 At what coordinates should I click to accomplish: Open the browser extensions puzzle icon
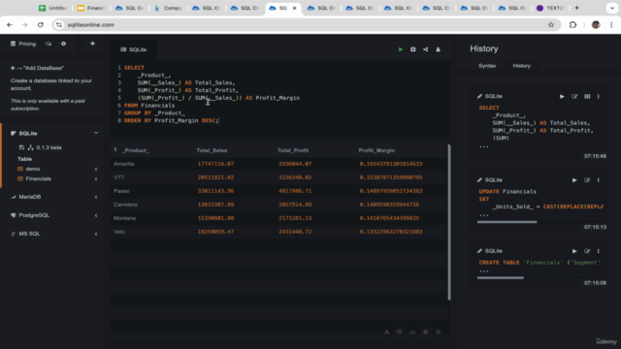pos(572,25)
